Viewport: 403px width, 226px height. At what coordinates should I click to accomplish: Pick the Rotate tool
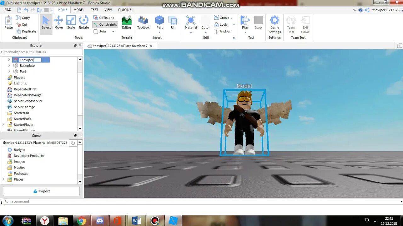(84, 23)
